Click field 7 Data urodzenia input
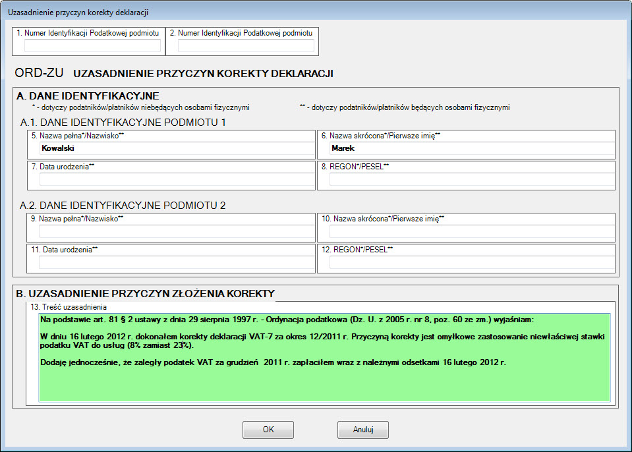 tap(177, 180)
